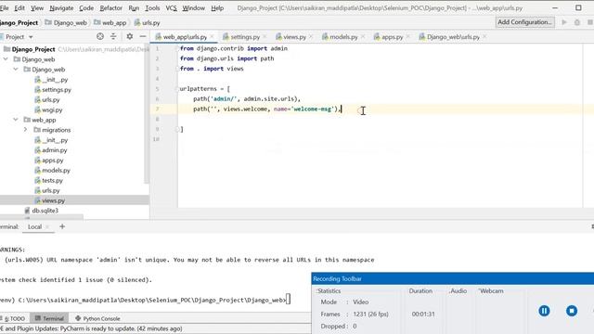Collapse the inner Django_web folder
Viewport: 594px width, 334px height.
16,70
